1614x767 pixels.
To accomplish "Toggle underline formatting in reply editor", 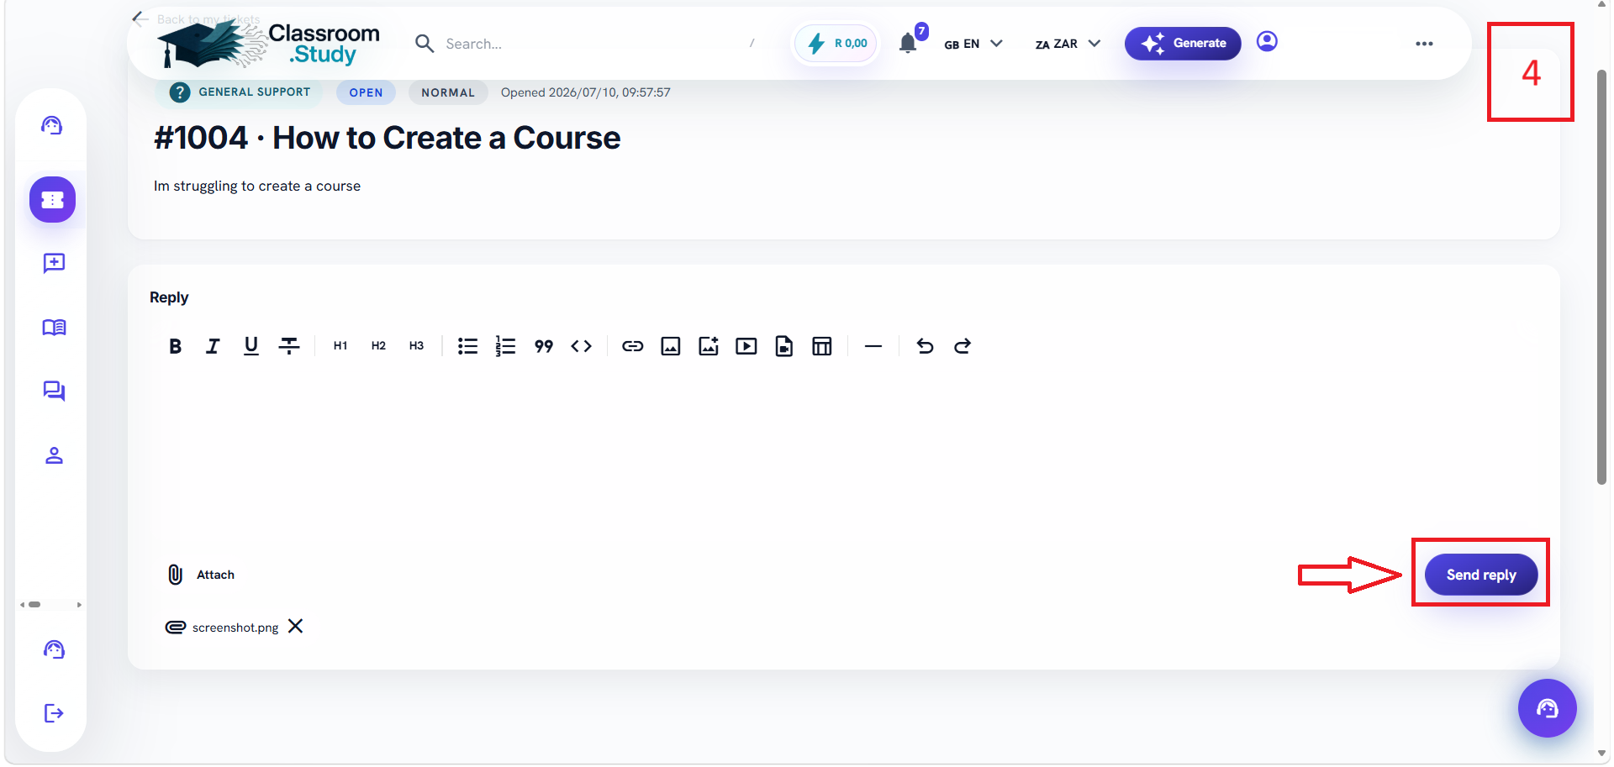I will (251, 346).
